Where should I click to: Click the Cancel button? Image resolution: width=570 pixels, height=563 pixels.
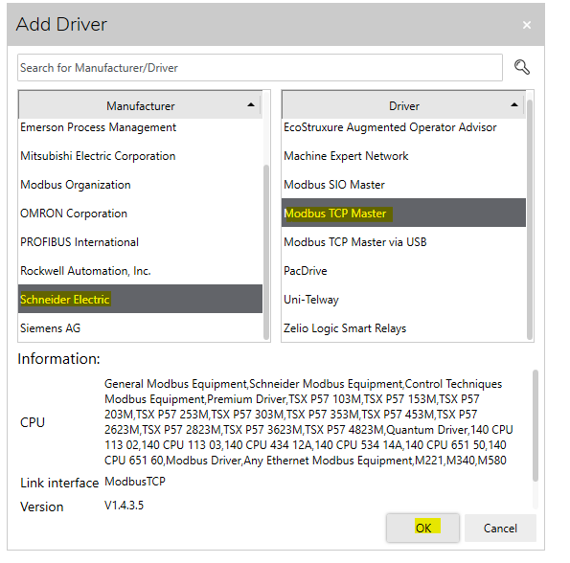[500, 528]
